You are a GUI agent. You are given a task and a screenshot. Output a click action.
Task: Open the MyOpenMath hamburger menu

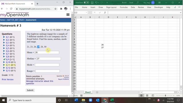68,15
